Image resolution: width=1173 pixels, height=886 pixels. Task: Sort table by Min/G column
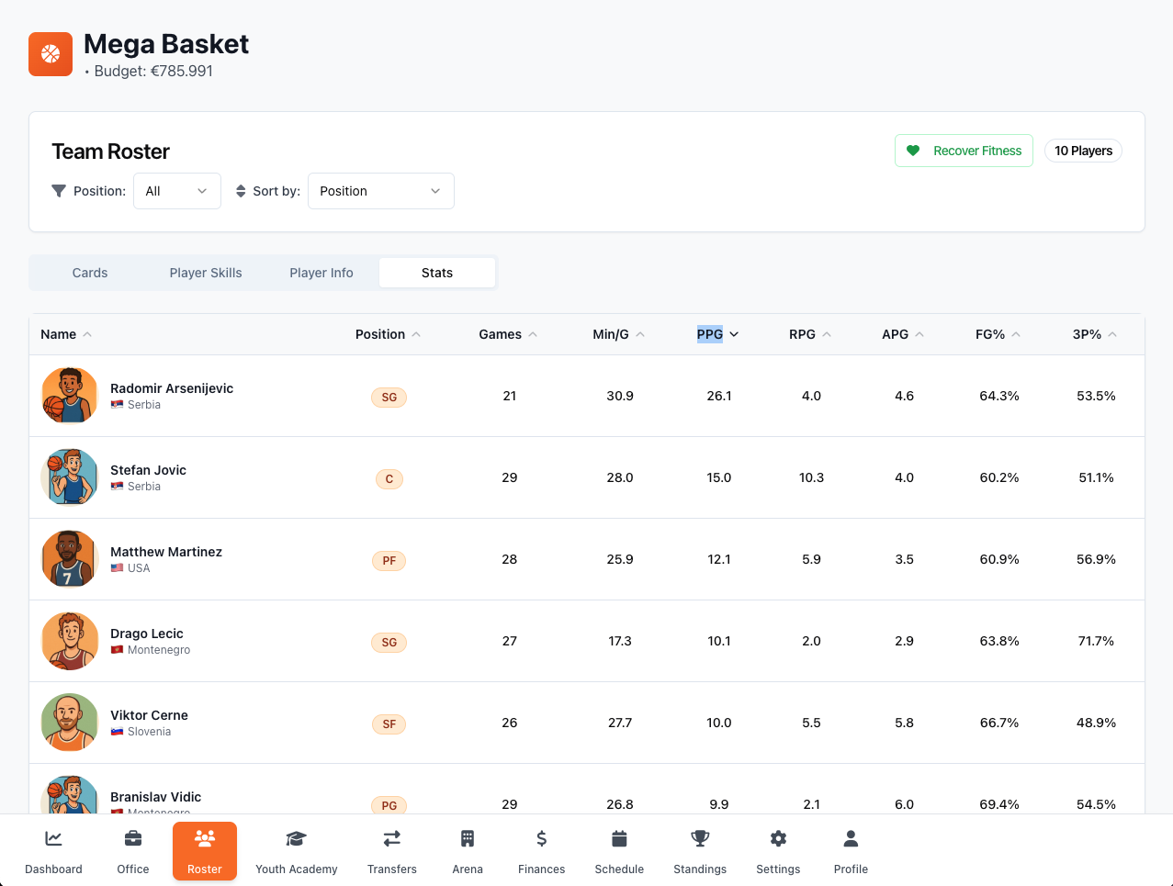(619, 334)
